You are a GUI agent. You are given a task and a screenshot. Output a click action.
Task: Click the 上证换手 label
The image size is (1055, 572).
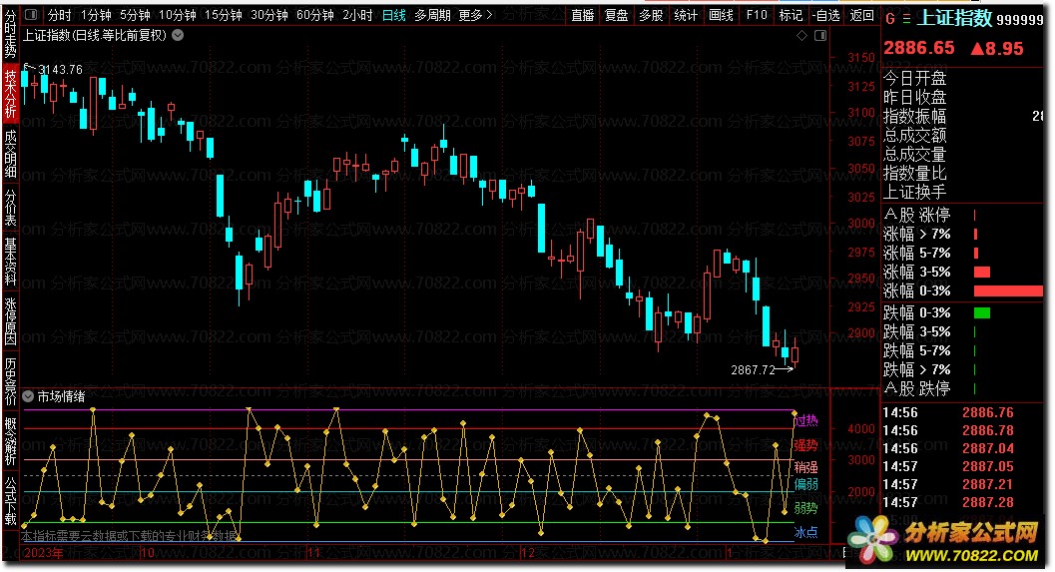click(x=914, y=192)
